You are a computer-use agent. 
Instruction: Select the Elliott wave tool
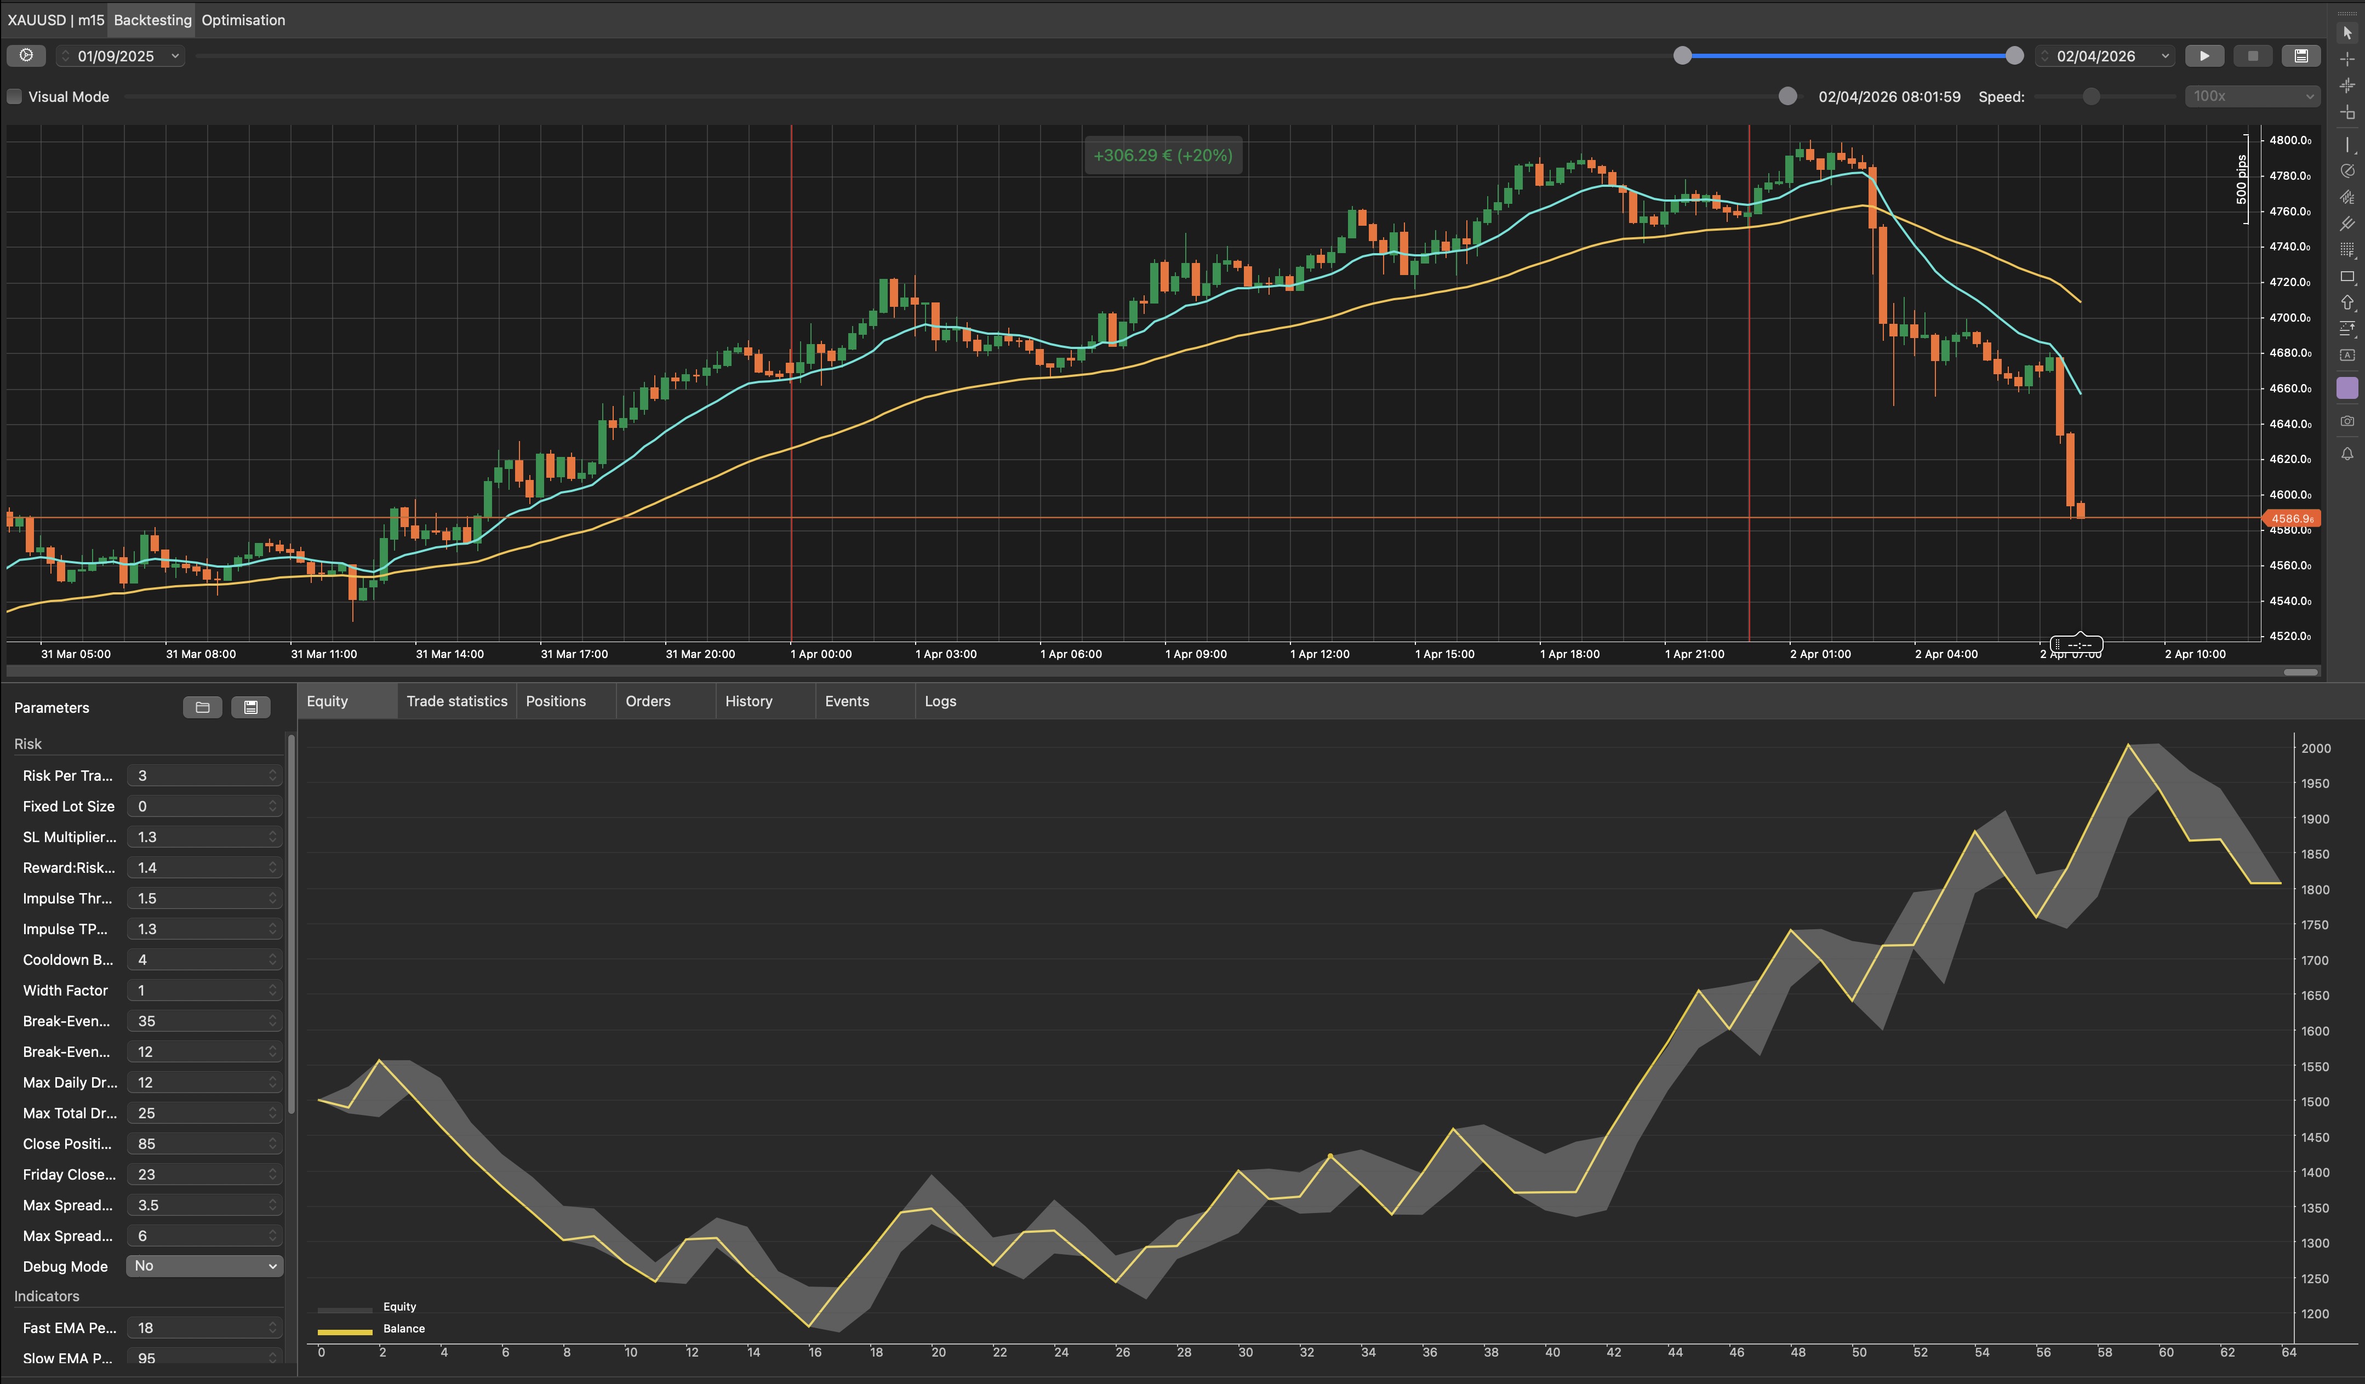(x=2347, y=197)
